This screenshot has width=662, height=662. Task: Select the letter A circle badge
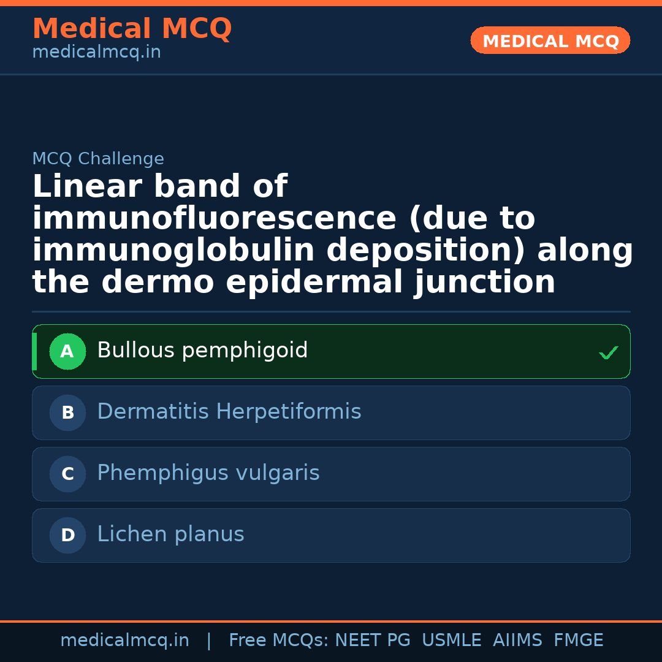tap(67, 352)
